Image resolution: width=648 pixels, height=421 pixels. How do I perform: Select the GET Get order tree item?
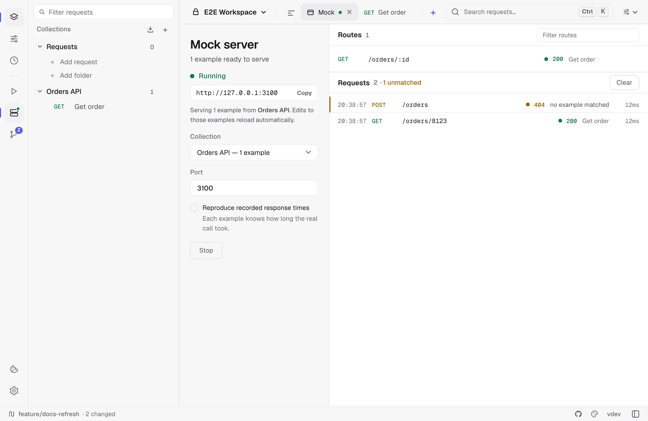(x=103, y=107)
